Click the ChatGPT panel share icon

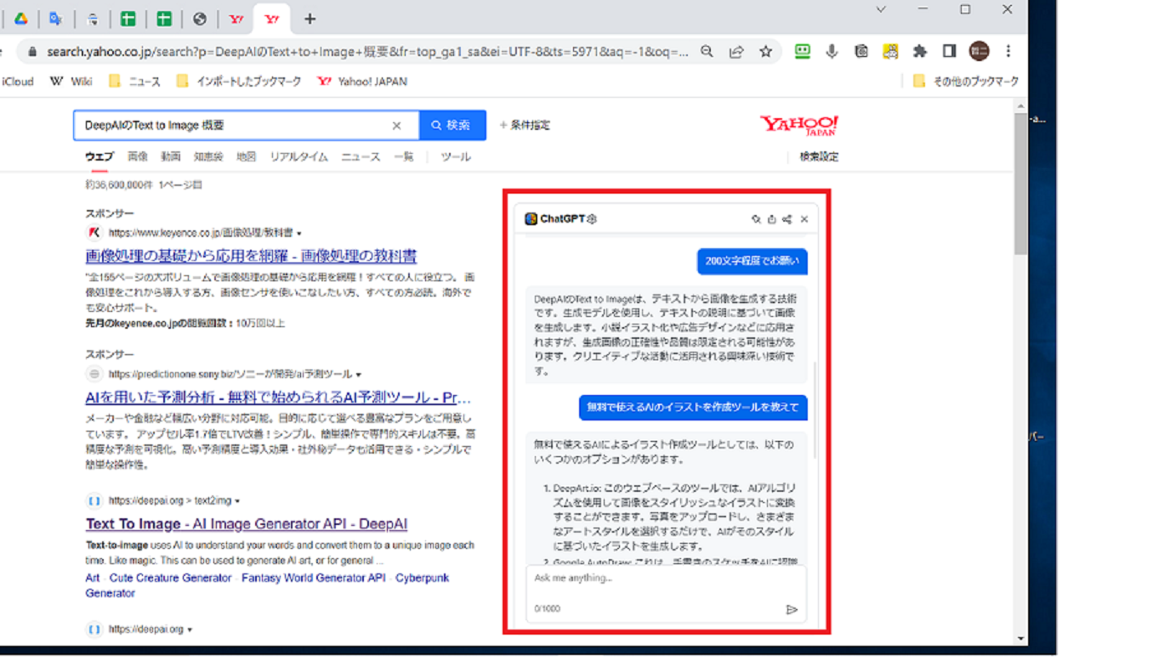(787, 219)
